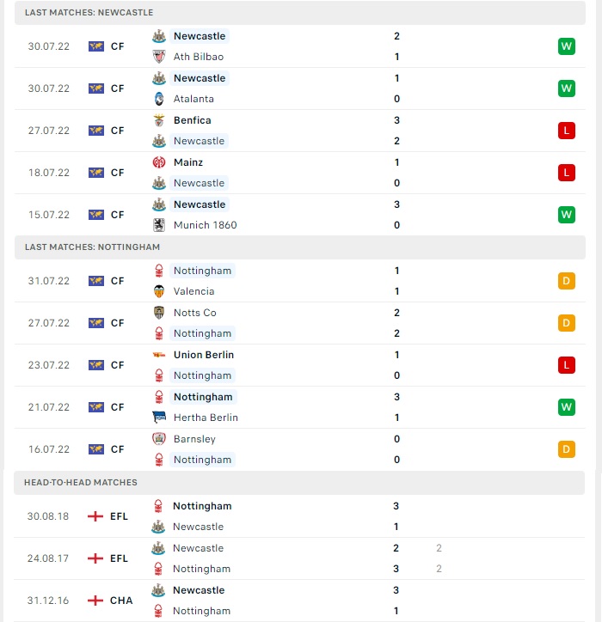Click the Union Berlin logo icon
Image resolution: width=602 pixels, height=622 pixels.
(x=159, y=355)
